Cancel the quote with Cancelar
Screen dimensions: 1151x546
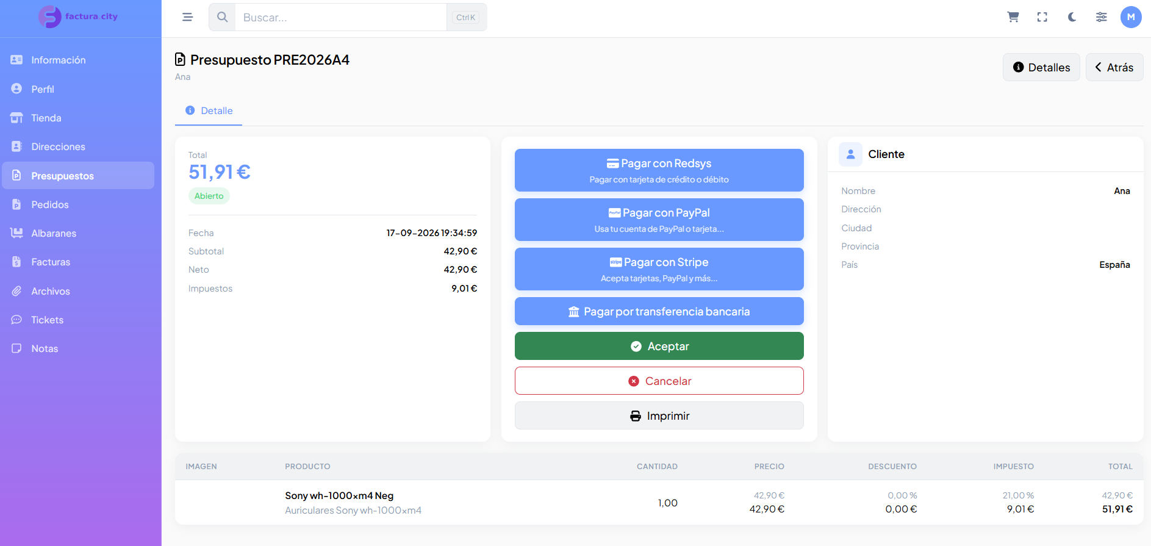(659, 381)
